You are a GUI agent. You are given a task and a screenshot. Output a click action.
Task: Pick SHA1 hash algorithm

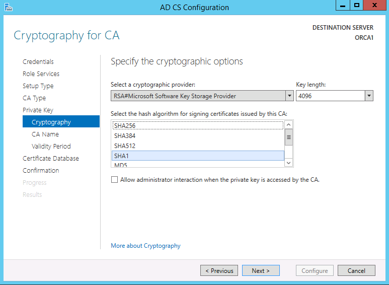[197, 156]
